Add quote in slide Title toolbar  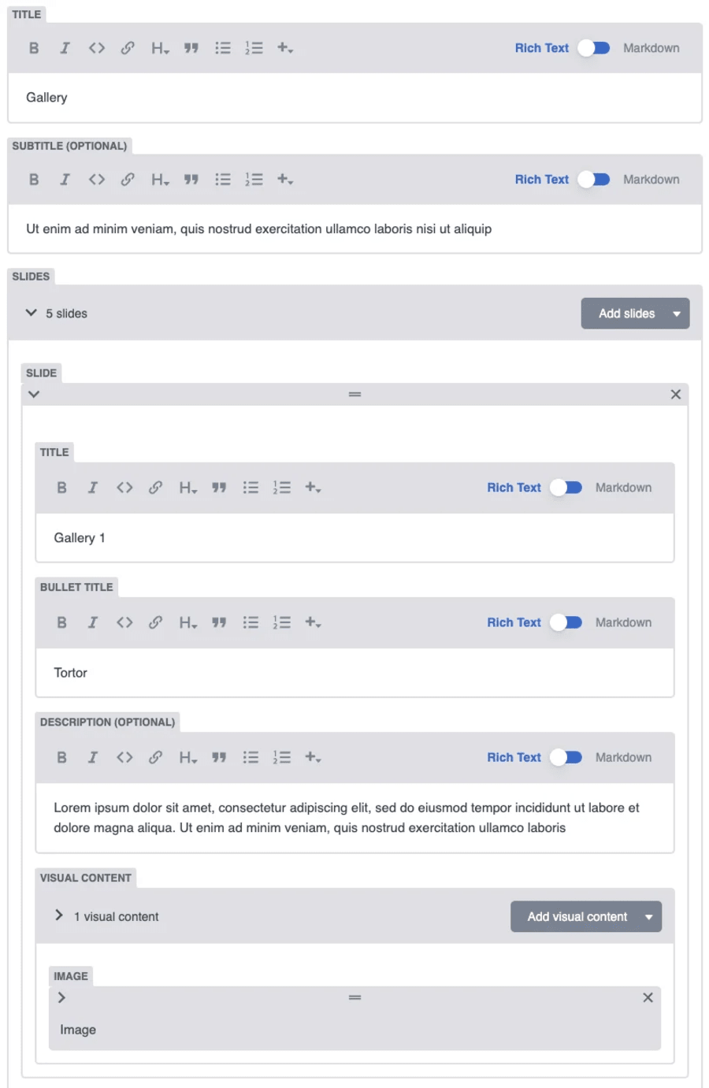click(219, 488)
